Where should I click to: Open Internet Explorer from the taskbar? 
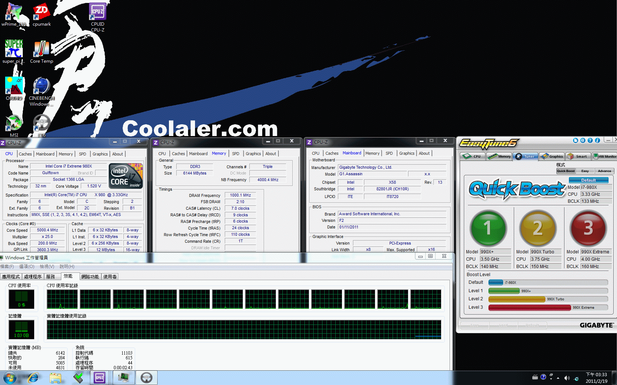[33, 378]
